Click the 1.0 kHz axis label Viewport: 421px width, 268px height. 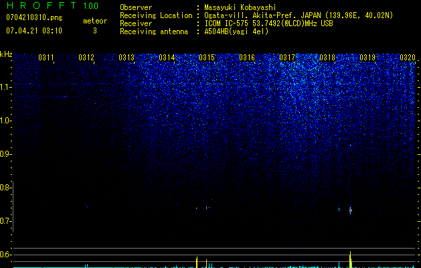[x=6, y=121]
